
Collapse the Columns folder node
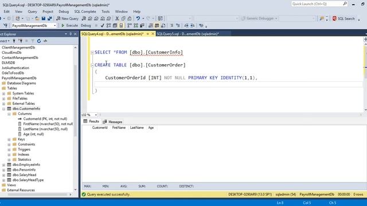click(x=9, y=114)
